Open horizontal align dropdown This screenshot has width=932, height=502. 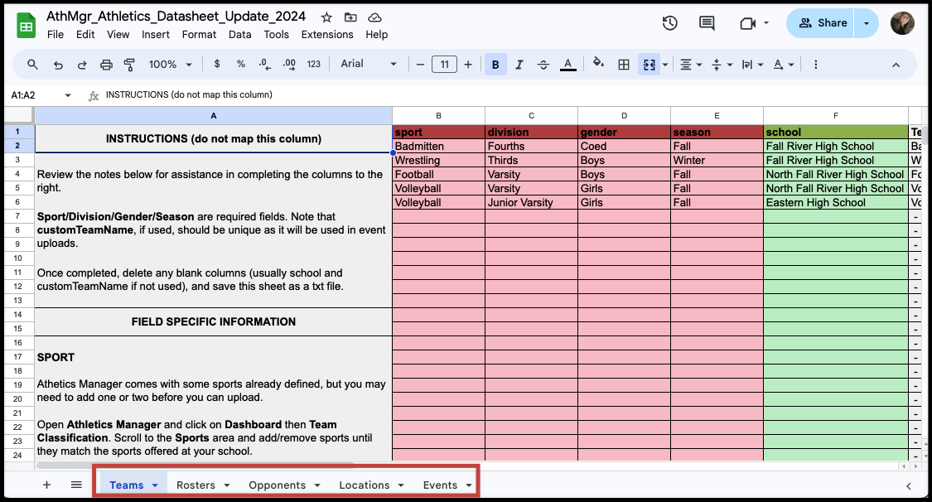691,65
